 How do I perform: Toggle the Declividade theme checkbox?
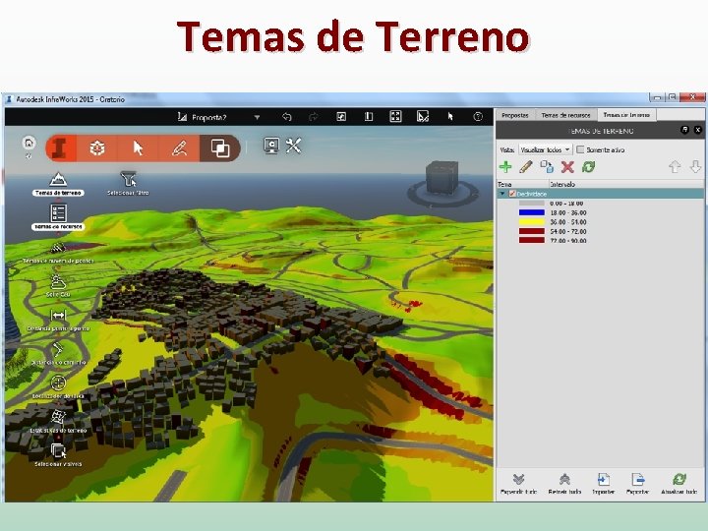512,194
